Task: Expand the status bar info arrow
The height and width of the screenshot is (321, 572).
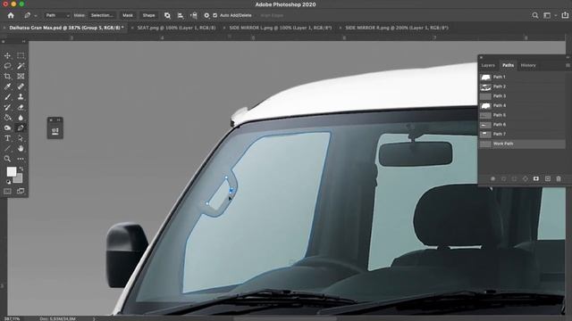Action: coord(94,319)
